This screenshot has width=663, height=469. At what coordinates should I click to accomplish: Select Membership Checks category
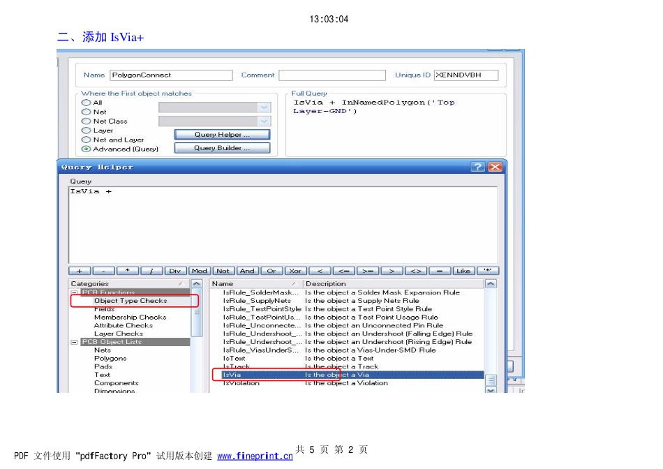pyautogui.click(x=131, y=317)
